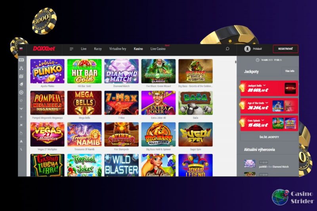Open the Viac info link in Jackpoty
This screenshot has width=317, height=211.
[290, 71]
